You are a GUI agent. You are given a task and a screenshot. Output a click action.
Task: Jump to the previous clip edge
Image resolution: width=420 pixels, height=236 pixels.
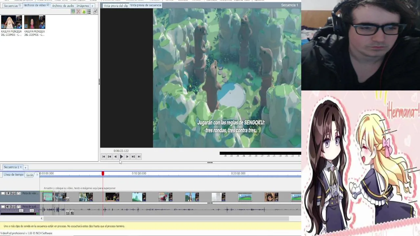[110, 157]
